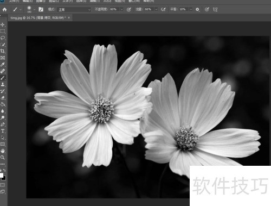The height and width of the screenshot is (206, 271).
Task: Select the Lasso tool
Action: [3, 38]
